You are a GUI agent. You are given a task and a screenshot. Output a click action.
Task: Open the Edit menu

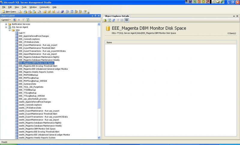pyautogui.click(x=10, y=7)
